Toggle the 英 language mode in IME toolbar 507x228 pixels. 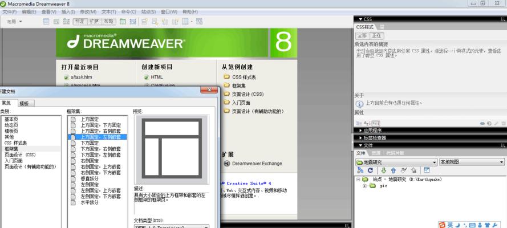pyautogui.click(x=451, y=225)
